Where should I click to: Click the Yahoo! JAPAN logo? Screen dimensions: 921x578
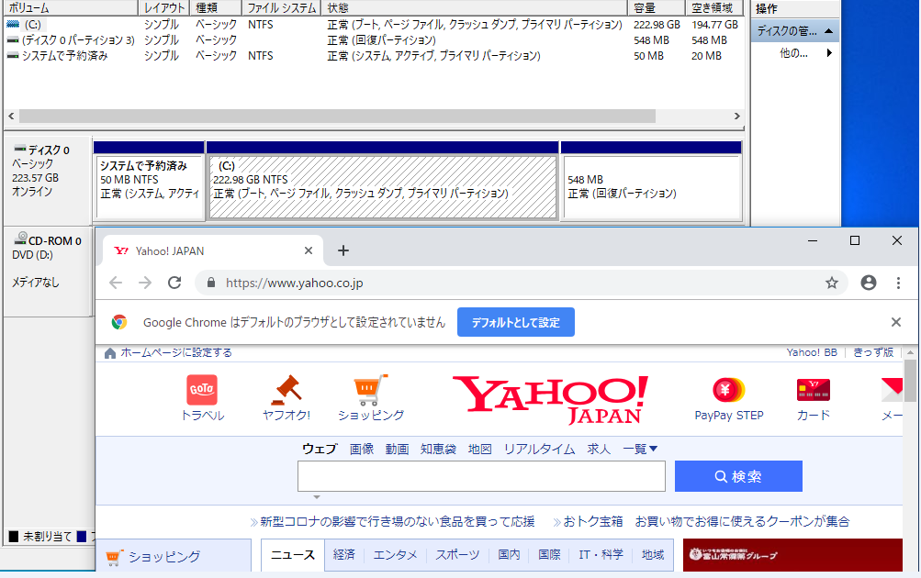[x=550, y=400]
